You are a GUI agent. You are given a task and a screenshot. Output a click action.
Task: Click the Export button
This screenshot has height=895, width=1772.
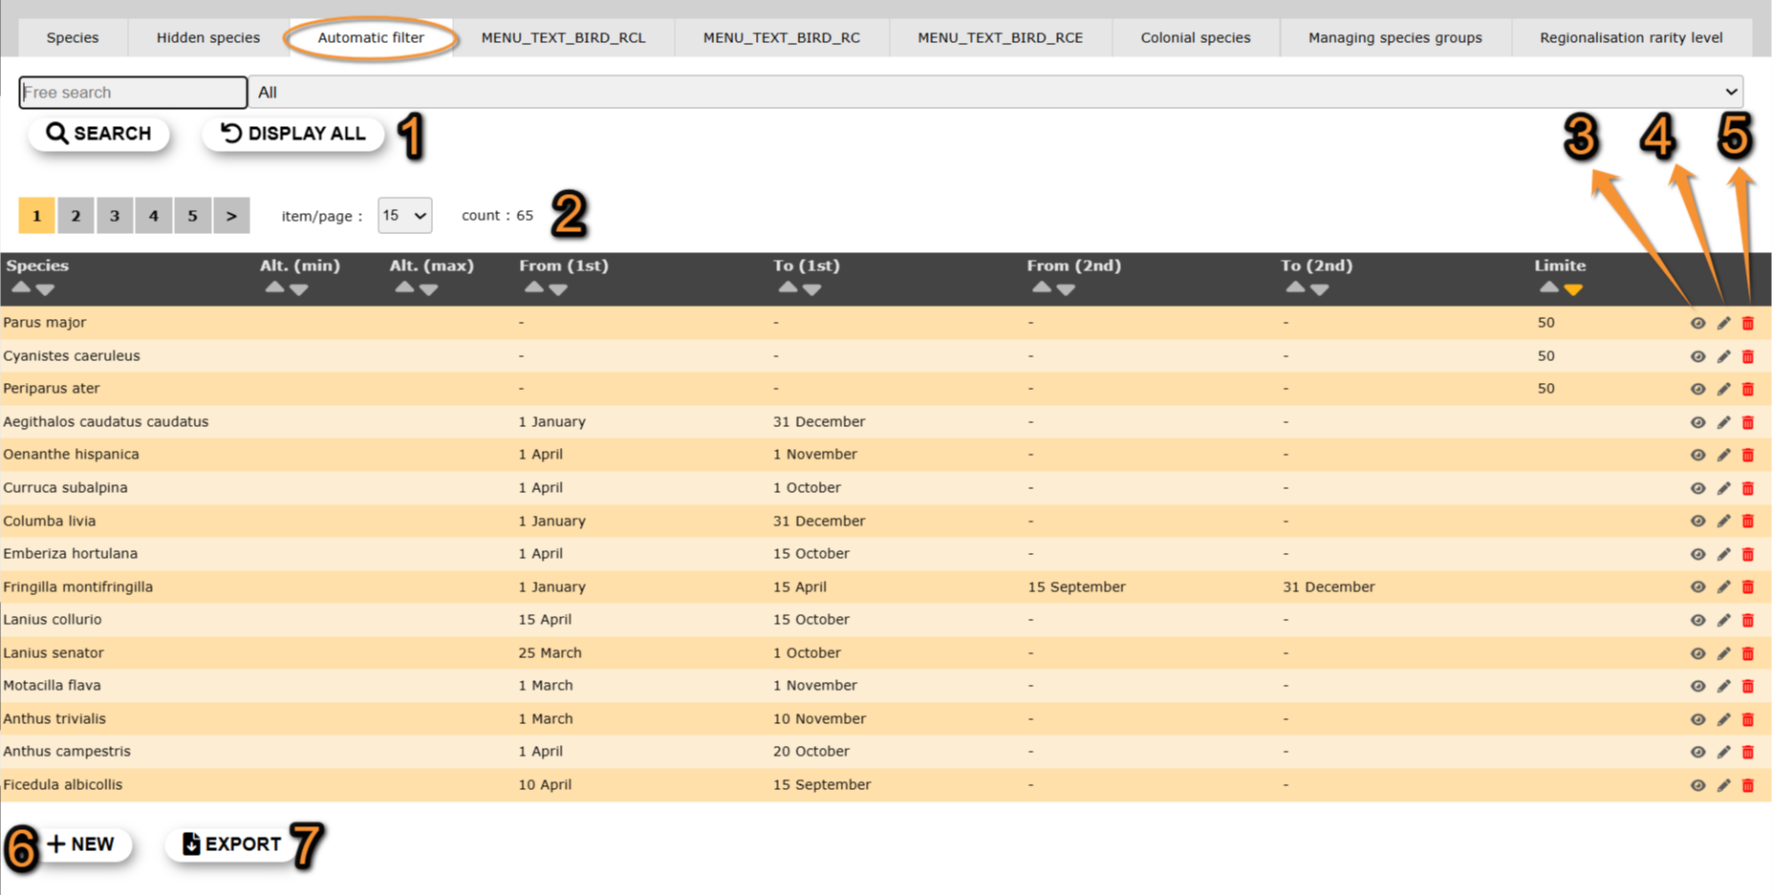(232, 844)
